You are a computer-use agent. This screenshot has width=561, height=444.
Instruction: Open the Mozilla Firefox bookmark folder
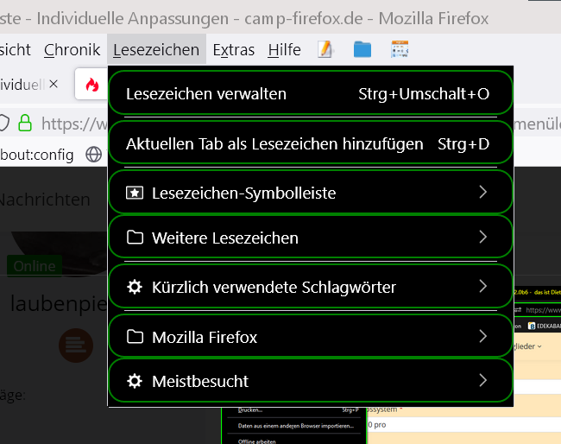click(x=311, y=336)
